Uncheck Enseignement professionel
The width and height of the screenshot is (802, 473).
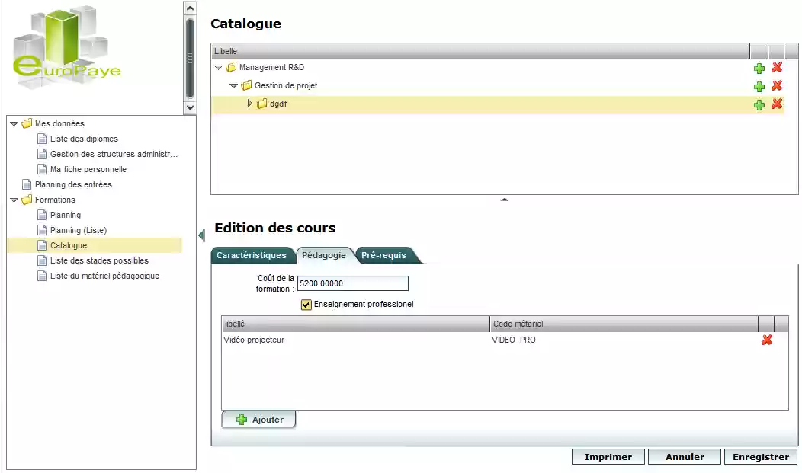(x=306, y=304)
